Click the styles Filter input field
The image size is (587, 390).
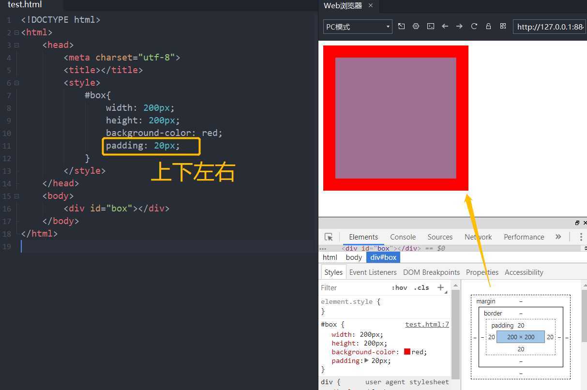pos(353,287)
